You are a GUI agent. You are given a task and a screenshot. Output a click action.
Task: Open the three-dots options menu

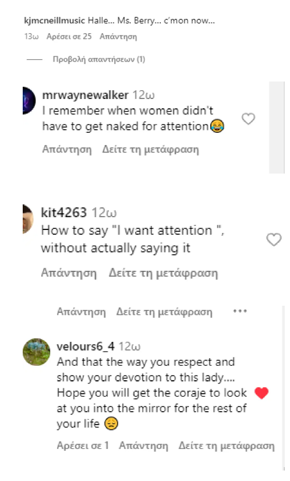[240, 311]
